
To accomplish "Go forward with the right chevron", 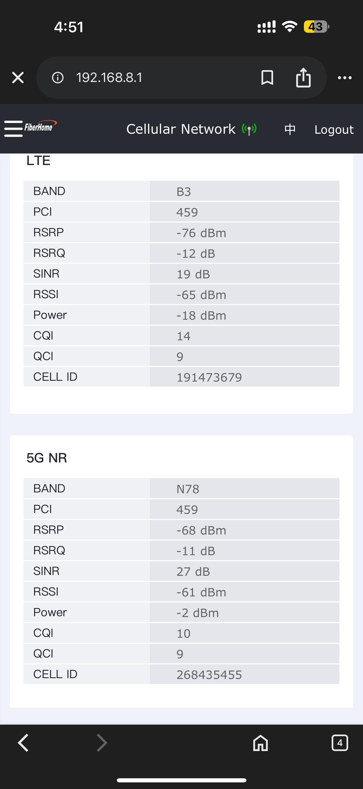I will click(x=102, y=743).
